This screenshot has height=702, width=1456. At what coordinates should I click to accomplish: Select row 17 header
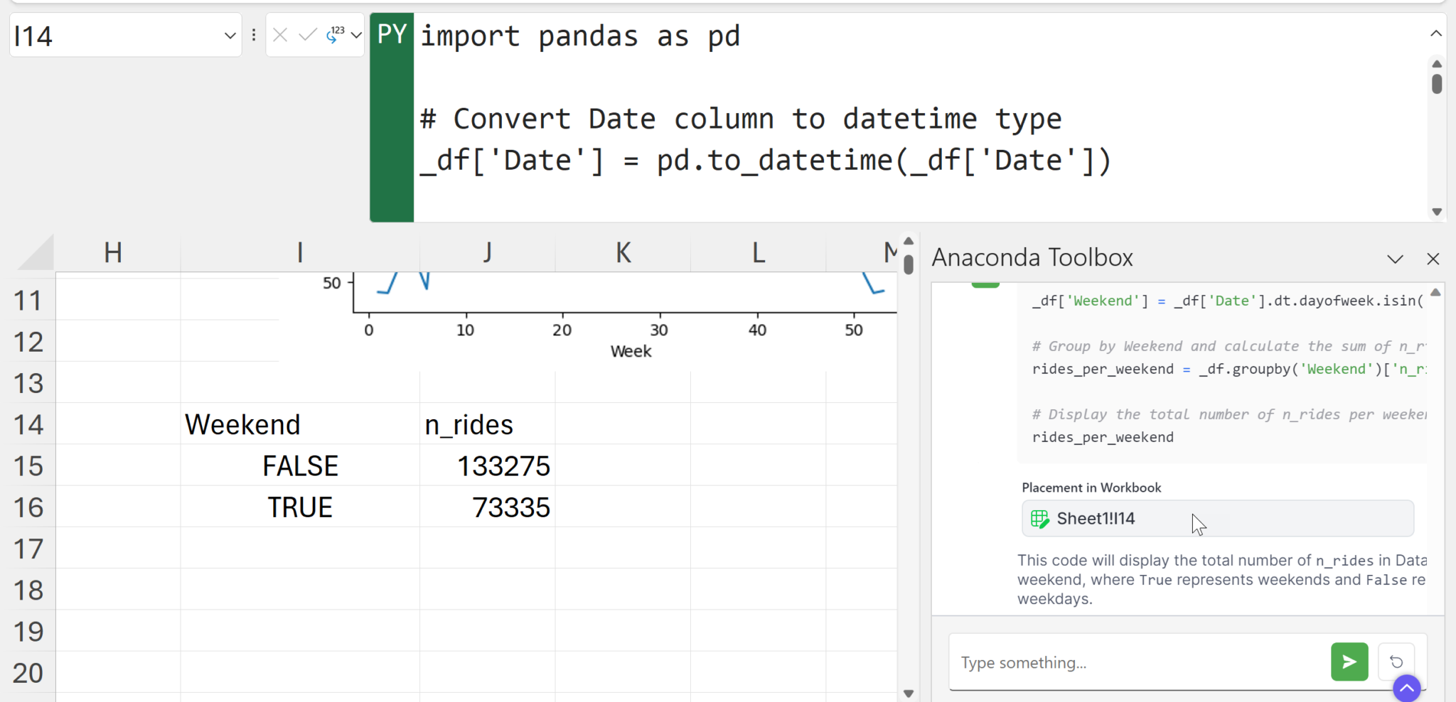click(x=28, y=549)
